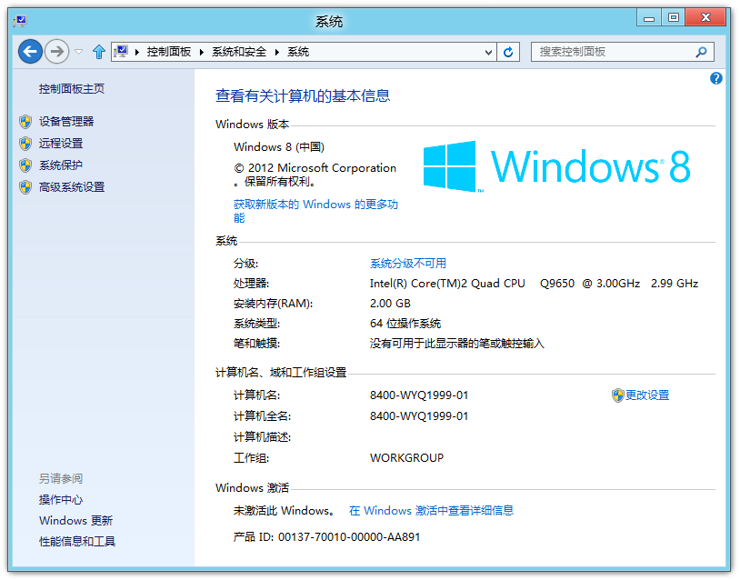Expand the arrow before 控制面板 in the breadcrumb
This screenshot has height=580, width=740.
(137, 52)
